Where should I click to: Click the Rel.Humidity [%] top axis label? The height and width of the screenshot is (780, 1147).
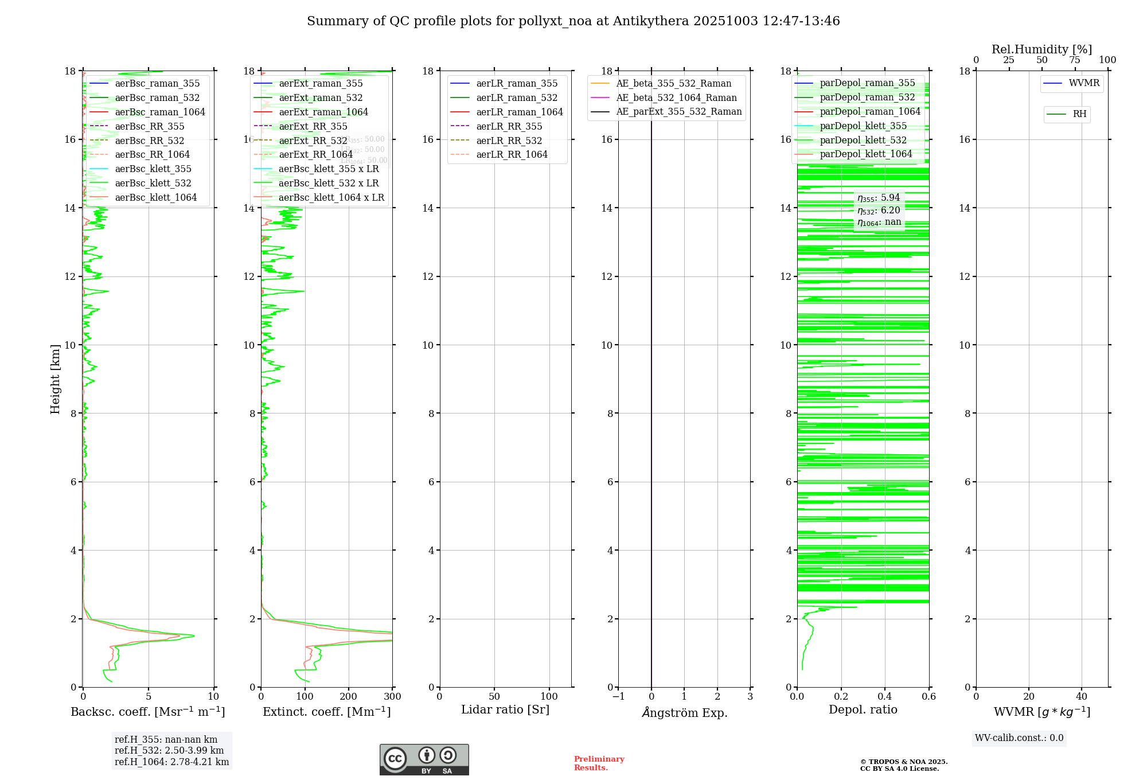pyautogui.click(x=1041, y=49)
